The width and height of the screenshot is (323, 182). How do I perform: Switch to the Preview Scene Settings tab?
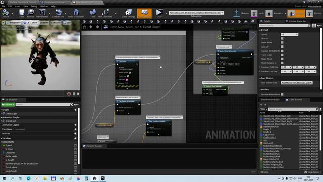click(296, 21)
